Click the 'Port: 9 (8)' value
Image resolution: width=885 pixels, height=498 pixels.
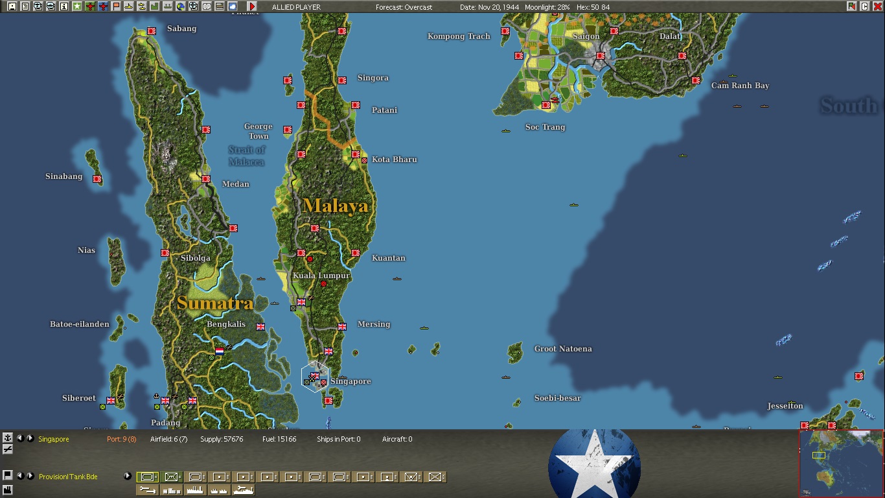pyautogui.click(x=122, y=439)
